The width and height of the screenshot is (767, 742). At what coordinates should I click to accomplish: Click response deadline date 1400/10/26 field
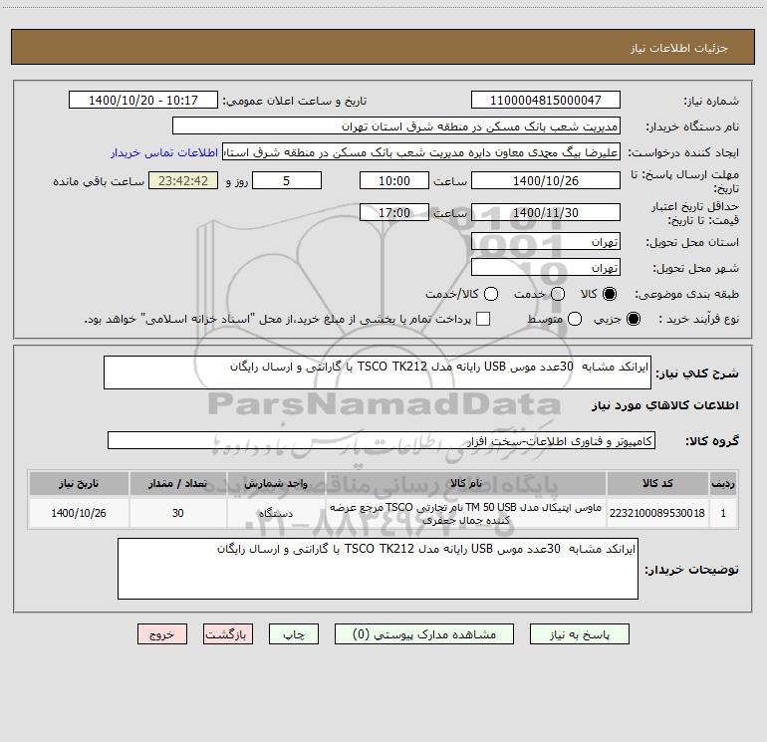pyautogui.click(x=546, y=180)
